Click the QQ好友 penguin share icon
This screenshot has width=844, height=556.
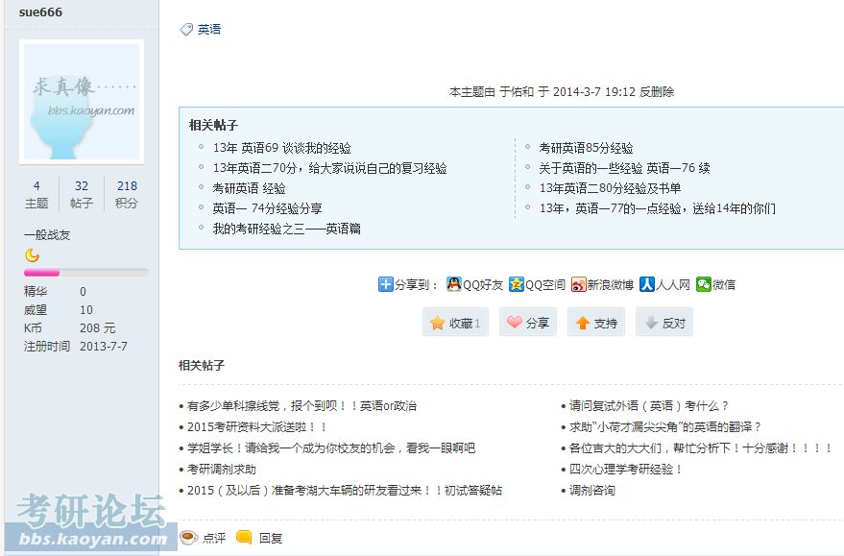point(454,284)
